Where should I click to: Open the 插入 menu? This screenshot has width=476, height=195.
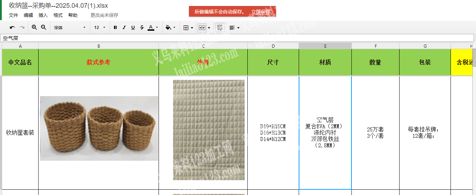click(43, 15)
